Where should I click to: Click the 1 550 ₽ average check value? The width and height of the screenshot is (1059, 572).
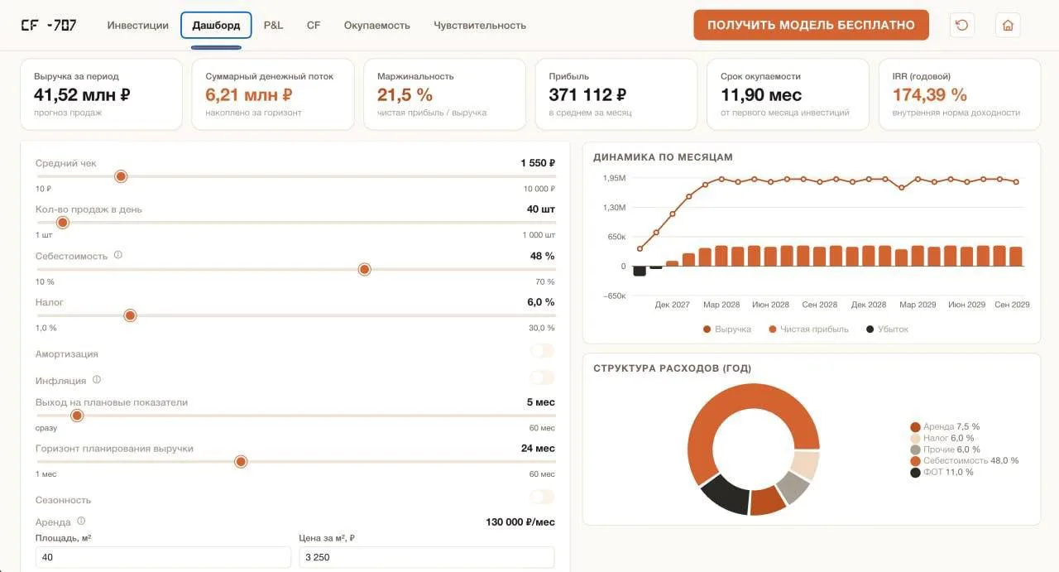pyautogui.click(x=538, y=163)
